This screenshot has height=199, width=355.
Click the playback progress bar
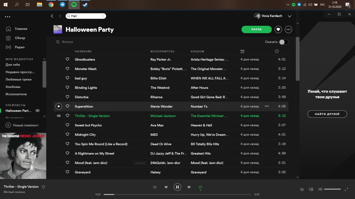[x=177, y=195]
